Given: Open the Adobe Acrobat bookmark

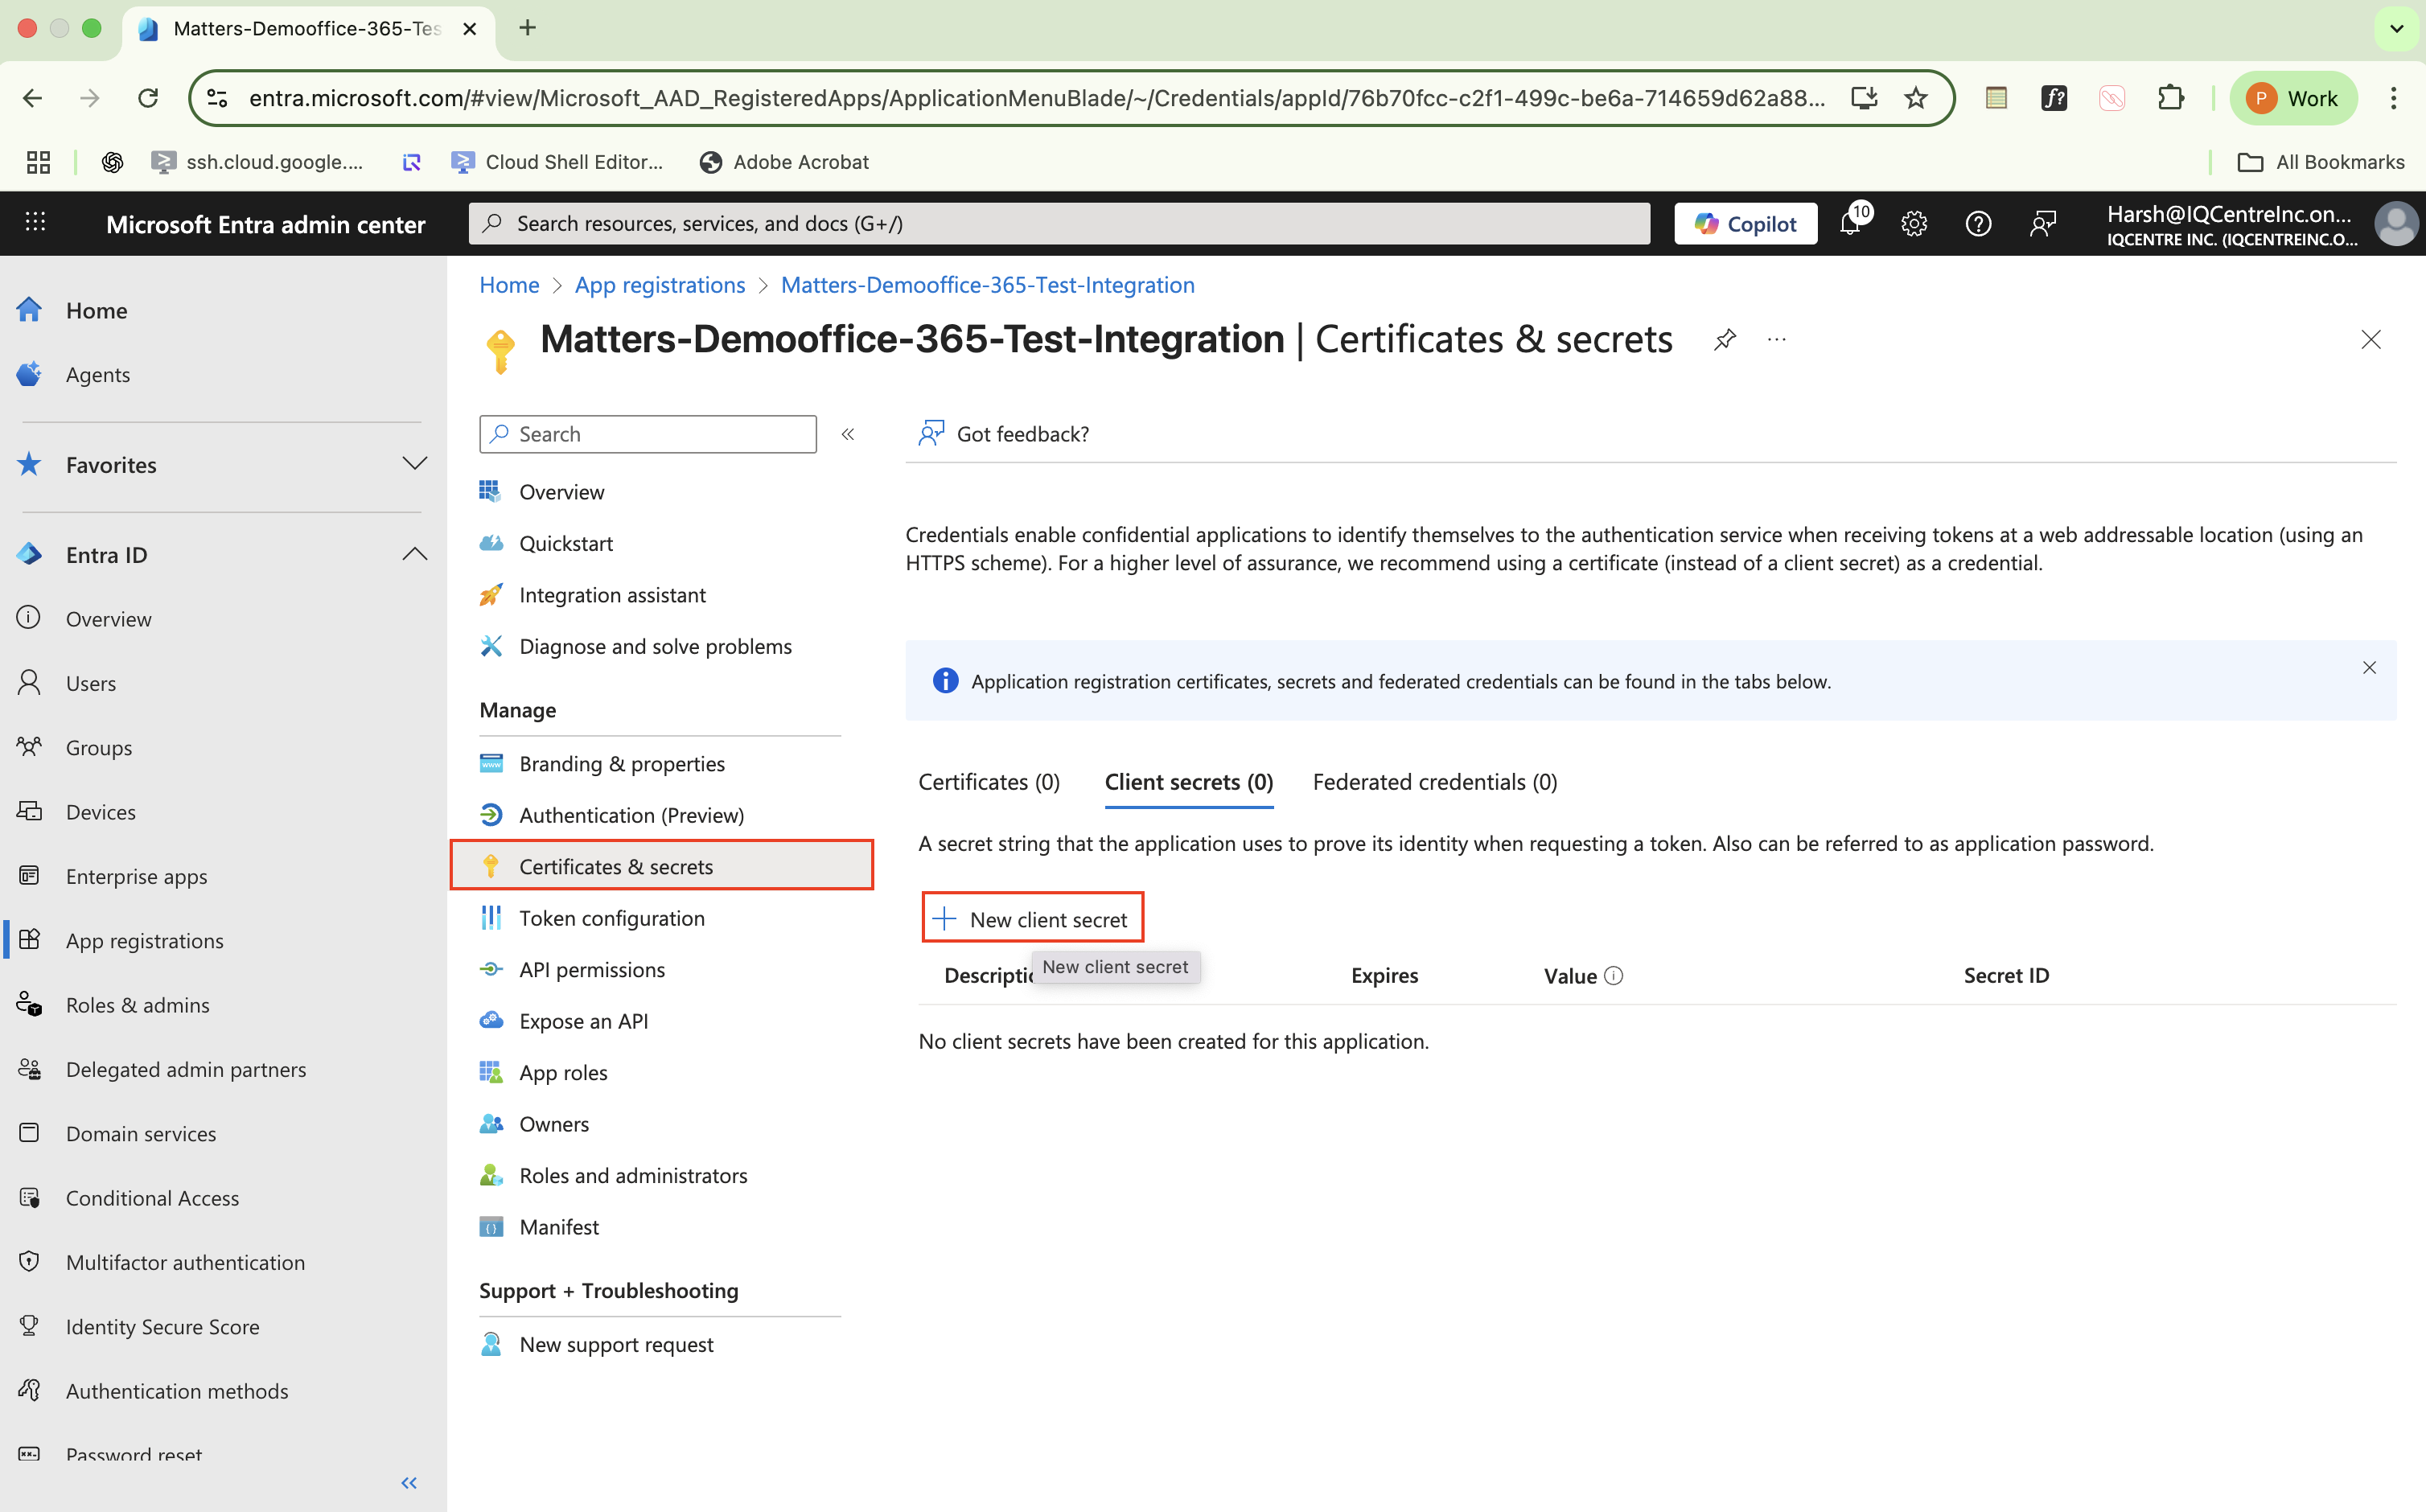Looking at the screenshot, I should pyautogui.click(x=784, y=162).
